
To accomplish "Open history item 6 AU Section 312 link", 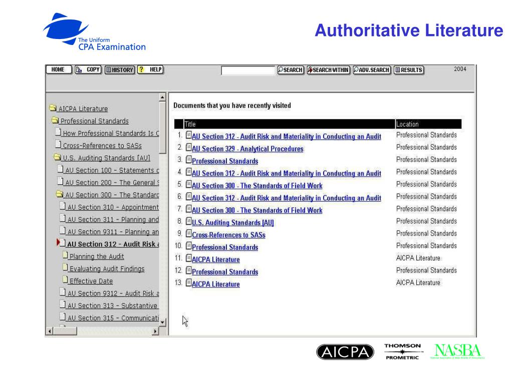I will click(x=286, y=198).
